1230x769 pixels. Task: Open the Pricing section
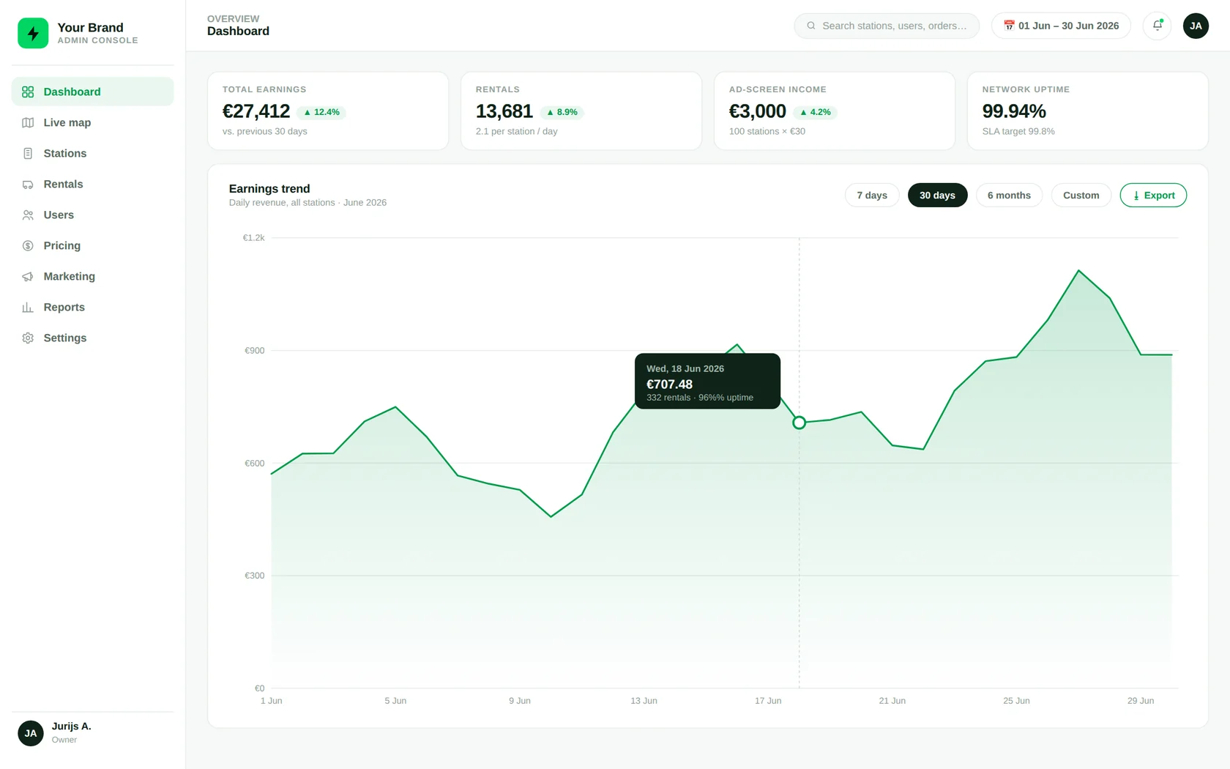click(x=92, y=245)
